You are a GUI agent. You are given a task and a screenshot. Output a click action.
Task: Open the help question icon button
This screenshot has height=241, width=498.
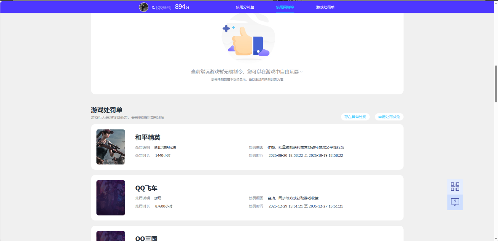tap(455, 202)
